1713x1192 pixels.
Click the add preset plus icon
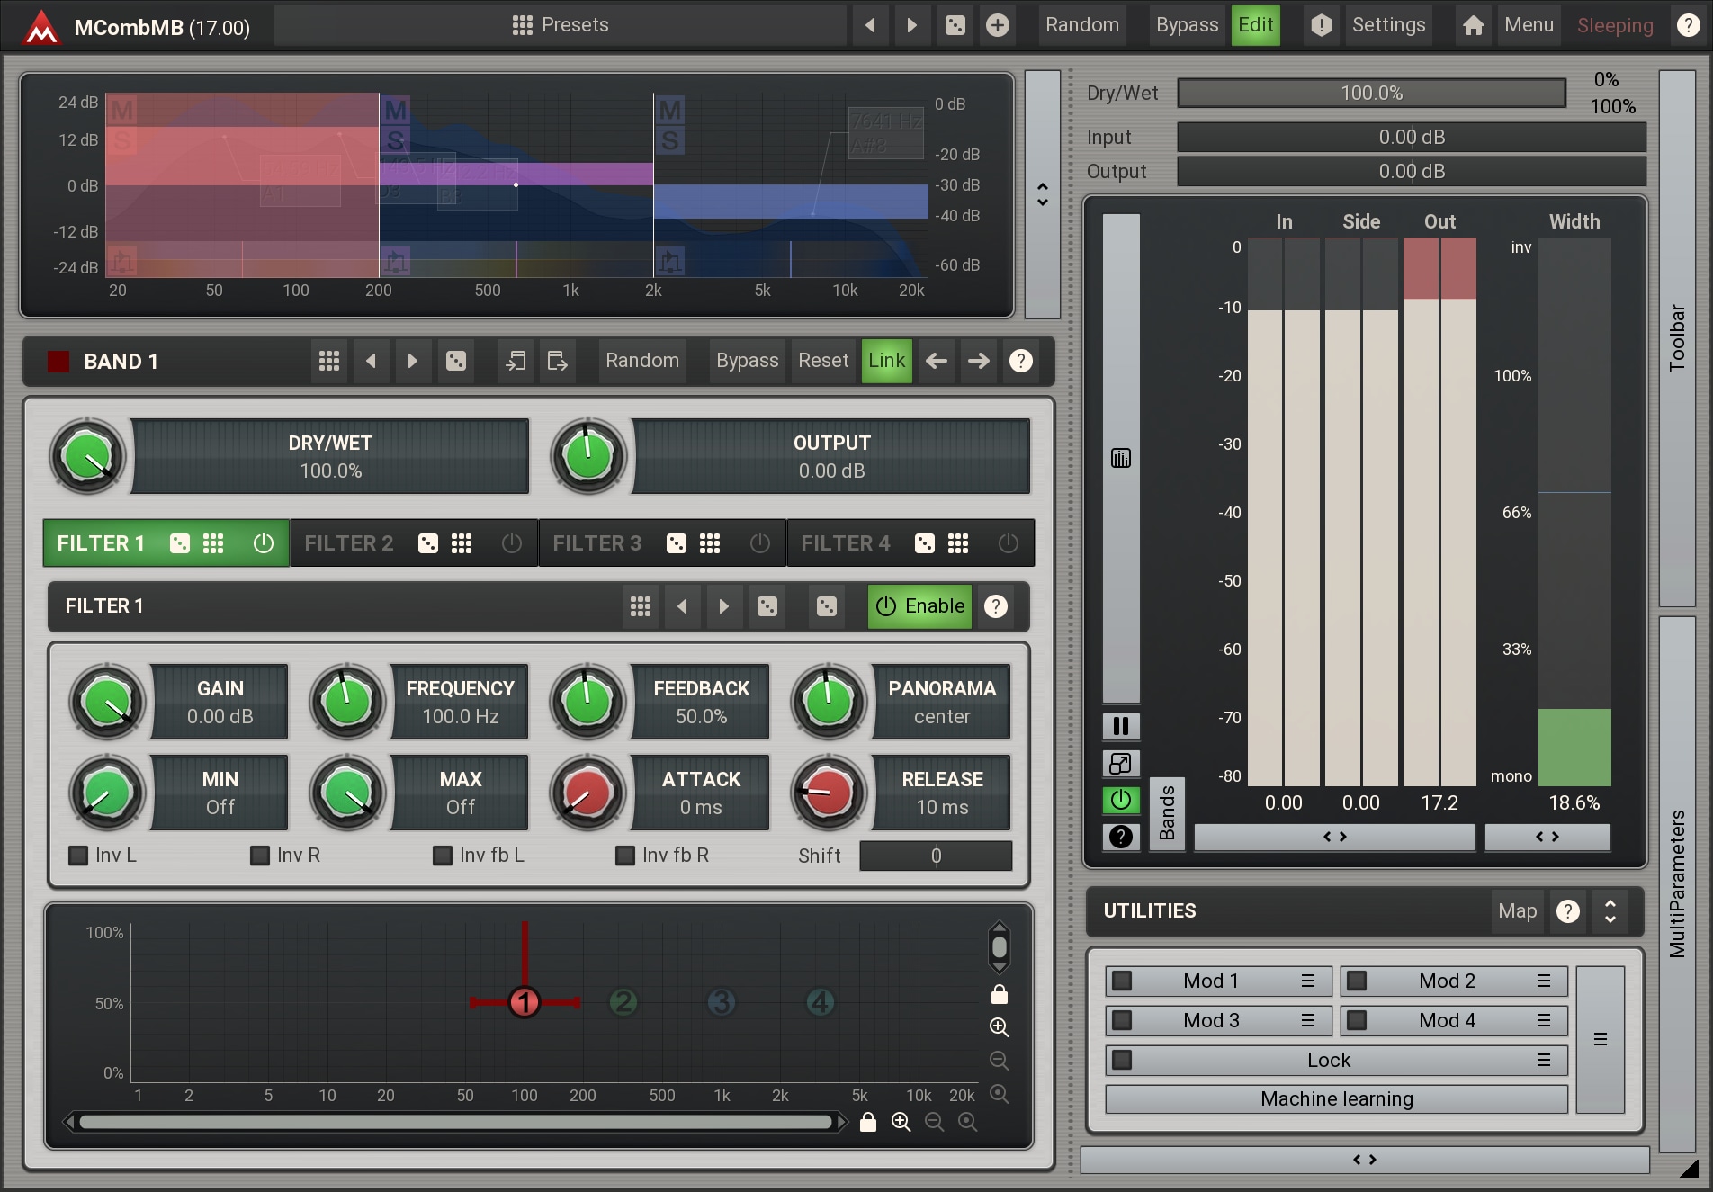(997, 25)
